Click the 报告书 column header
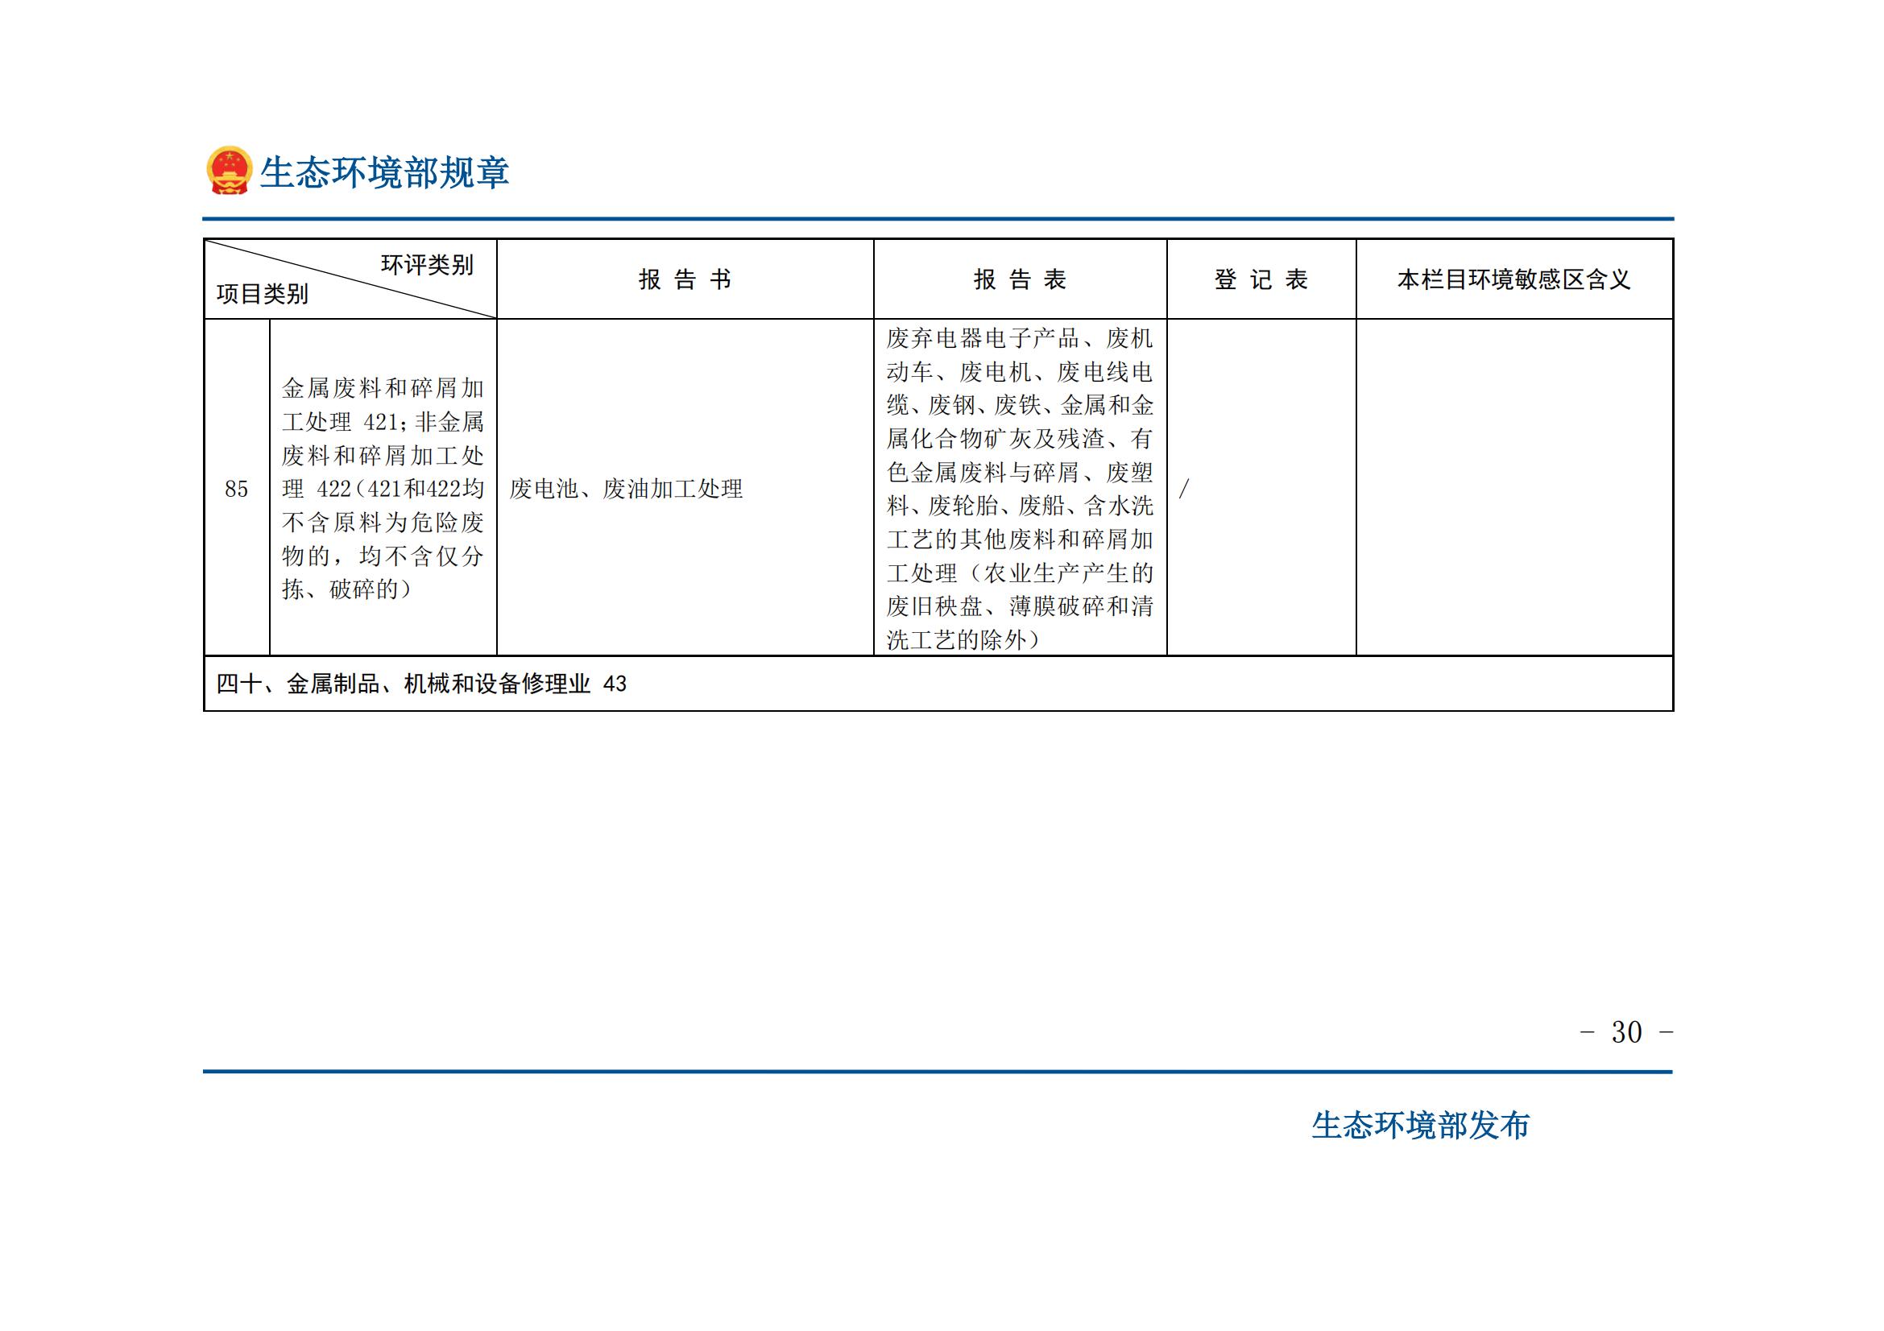This screenshot has width=1884, height=1331. [685, 279]
